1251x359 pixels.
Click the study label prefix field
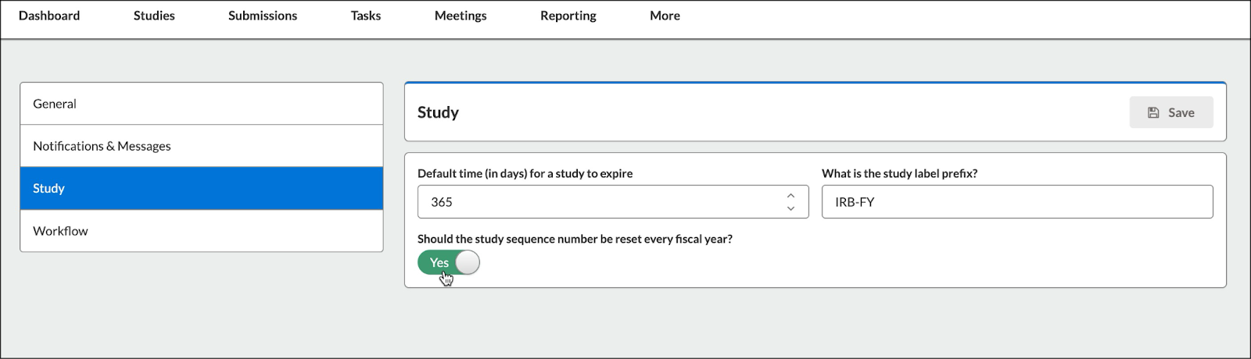1017,202
